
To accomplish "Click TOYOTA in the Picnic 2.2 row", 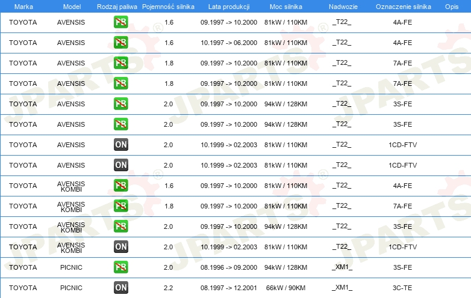I will 23,288.
